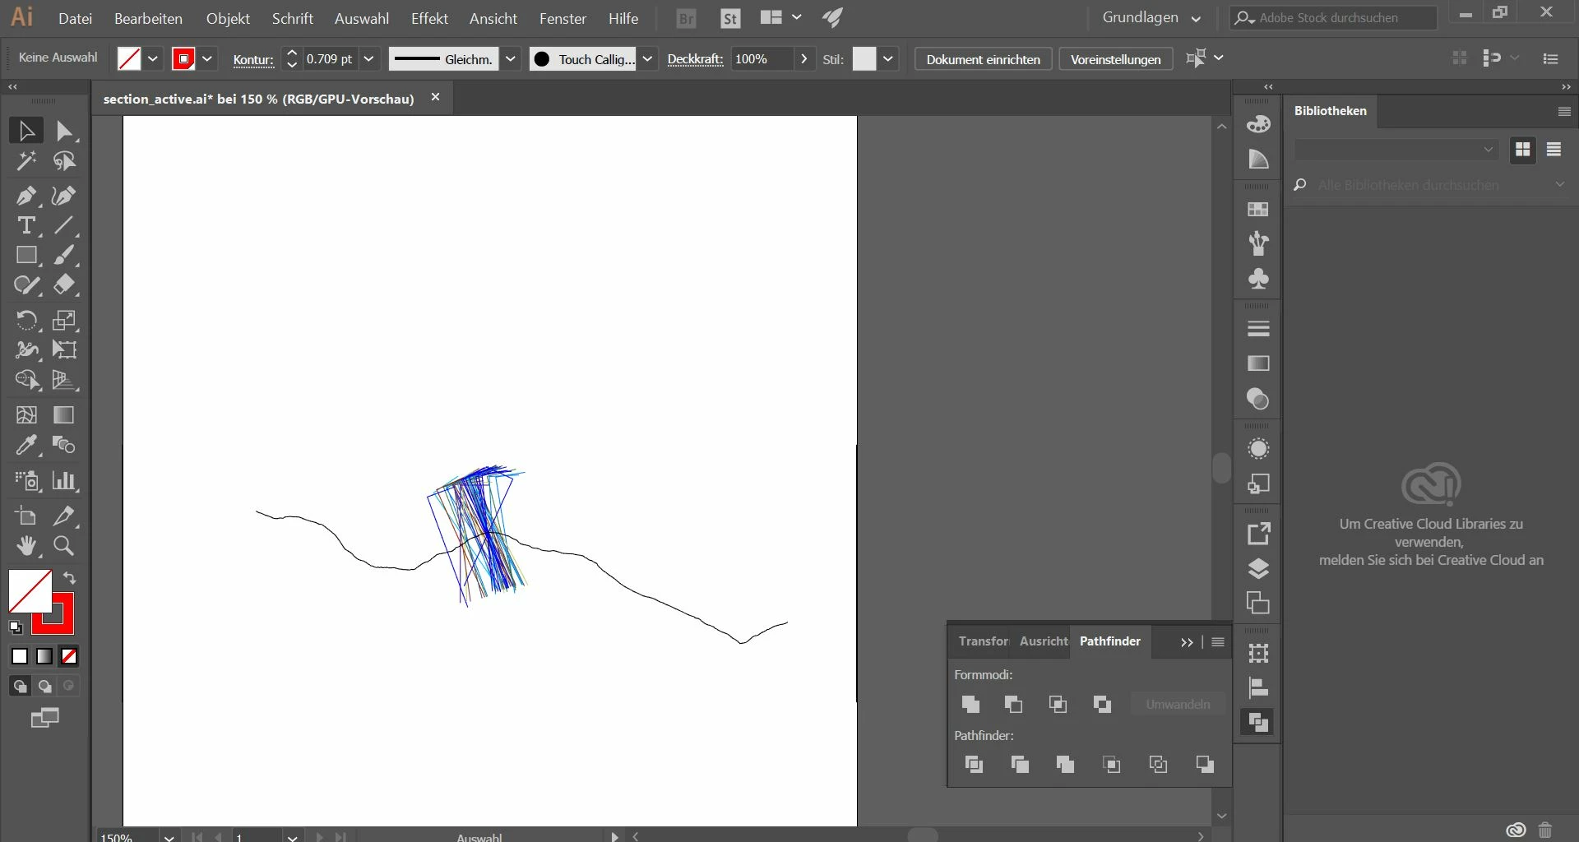Image resolution: width=1579 pixels, height=842 pixels.
Task: Enable Draw Behind mode
Action: [x=44, y=686]
